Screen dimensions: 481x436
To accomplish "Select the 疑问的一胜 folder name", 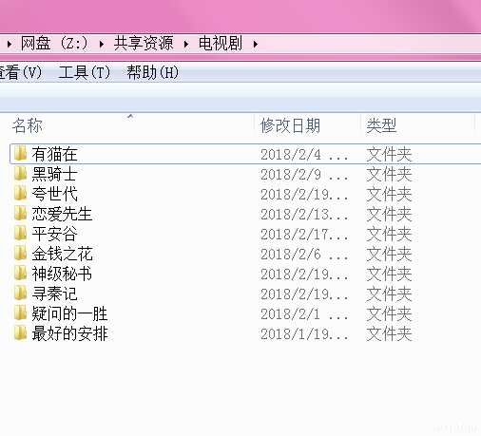I will [69, 313].
